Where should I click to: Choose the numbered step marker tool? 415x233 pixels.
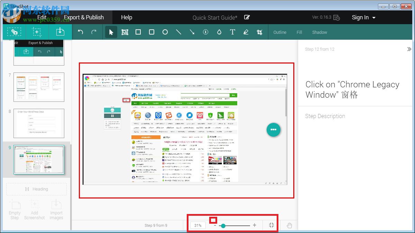[x=205, y=32]
